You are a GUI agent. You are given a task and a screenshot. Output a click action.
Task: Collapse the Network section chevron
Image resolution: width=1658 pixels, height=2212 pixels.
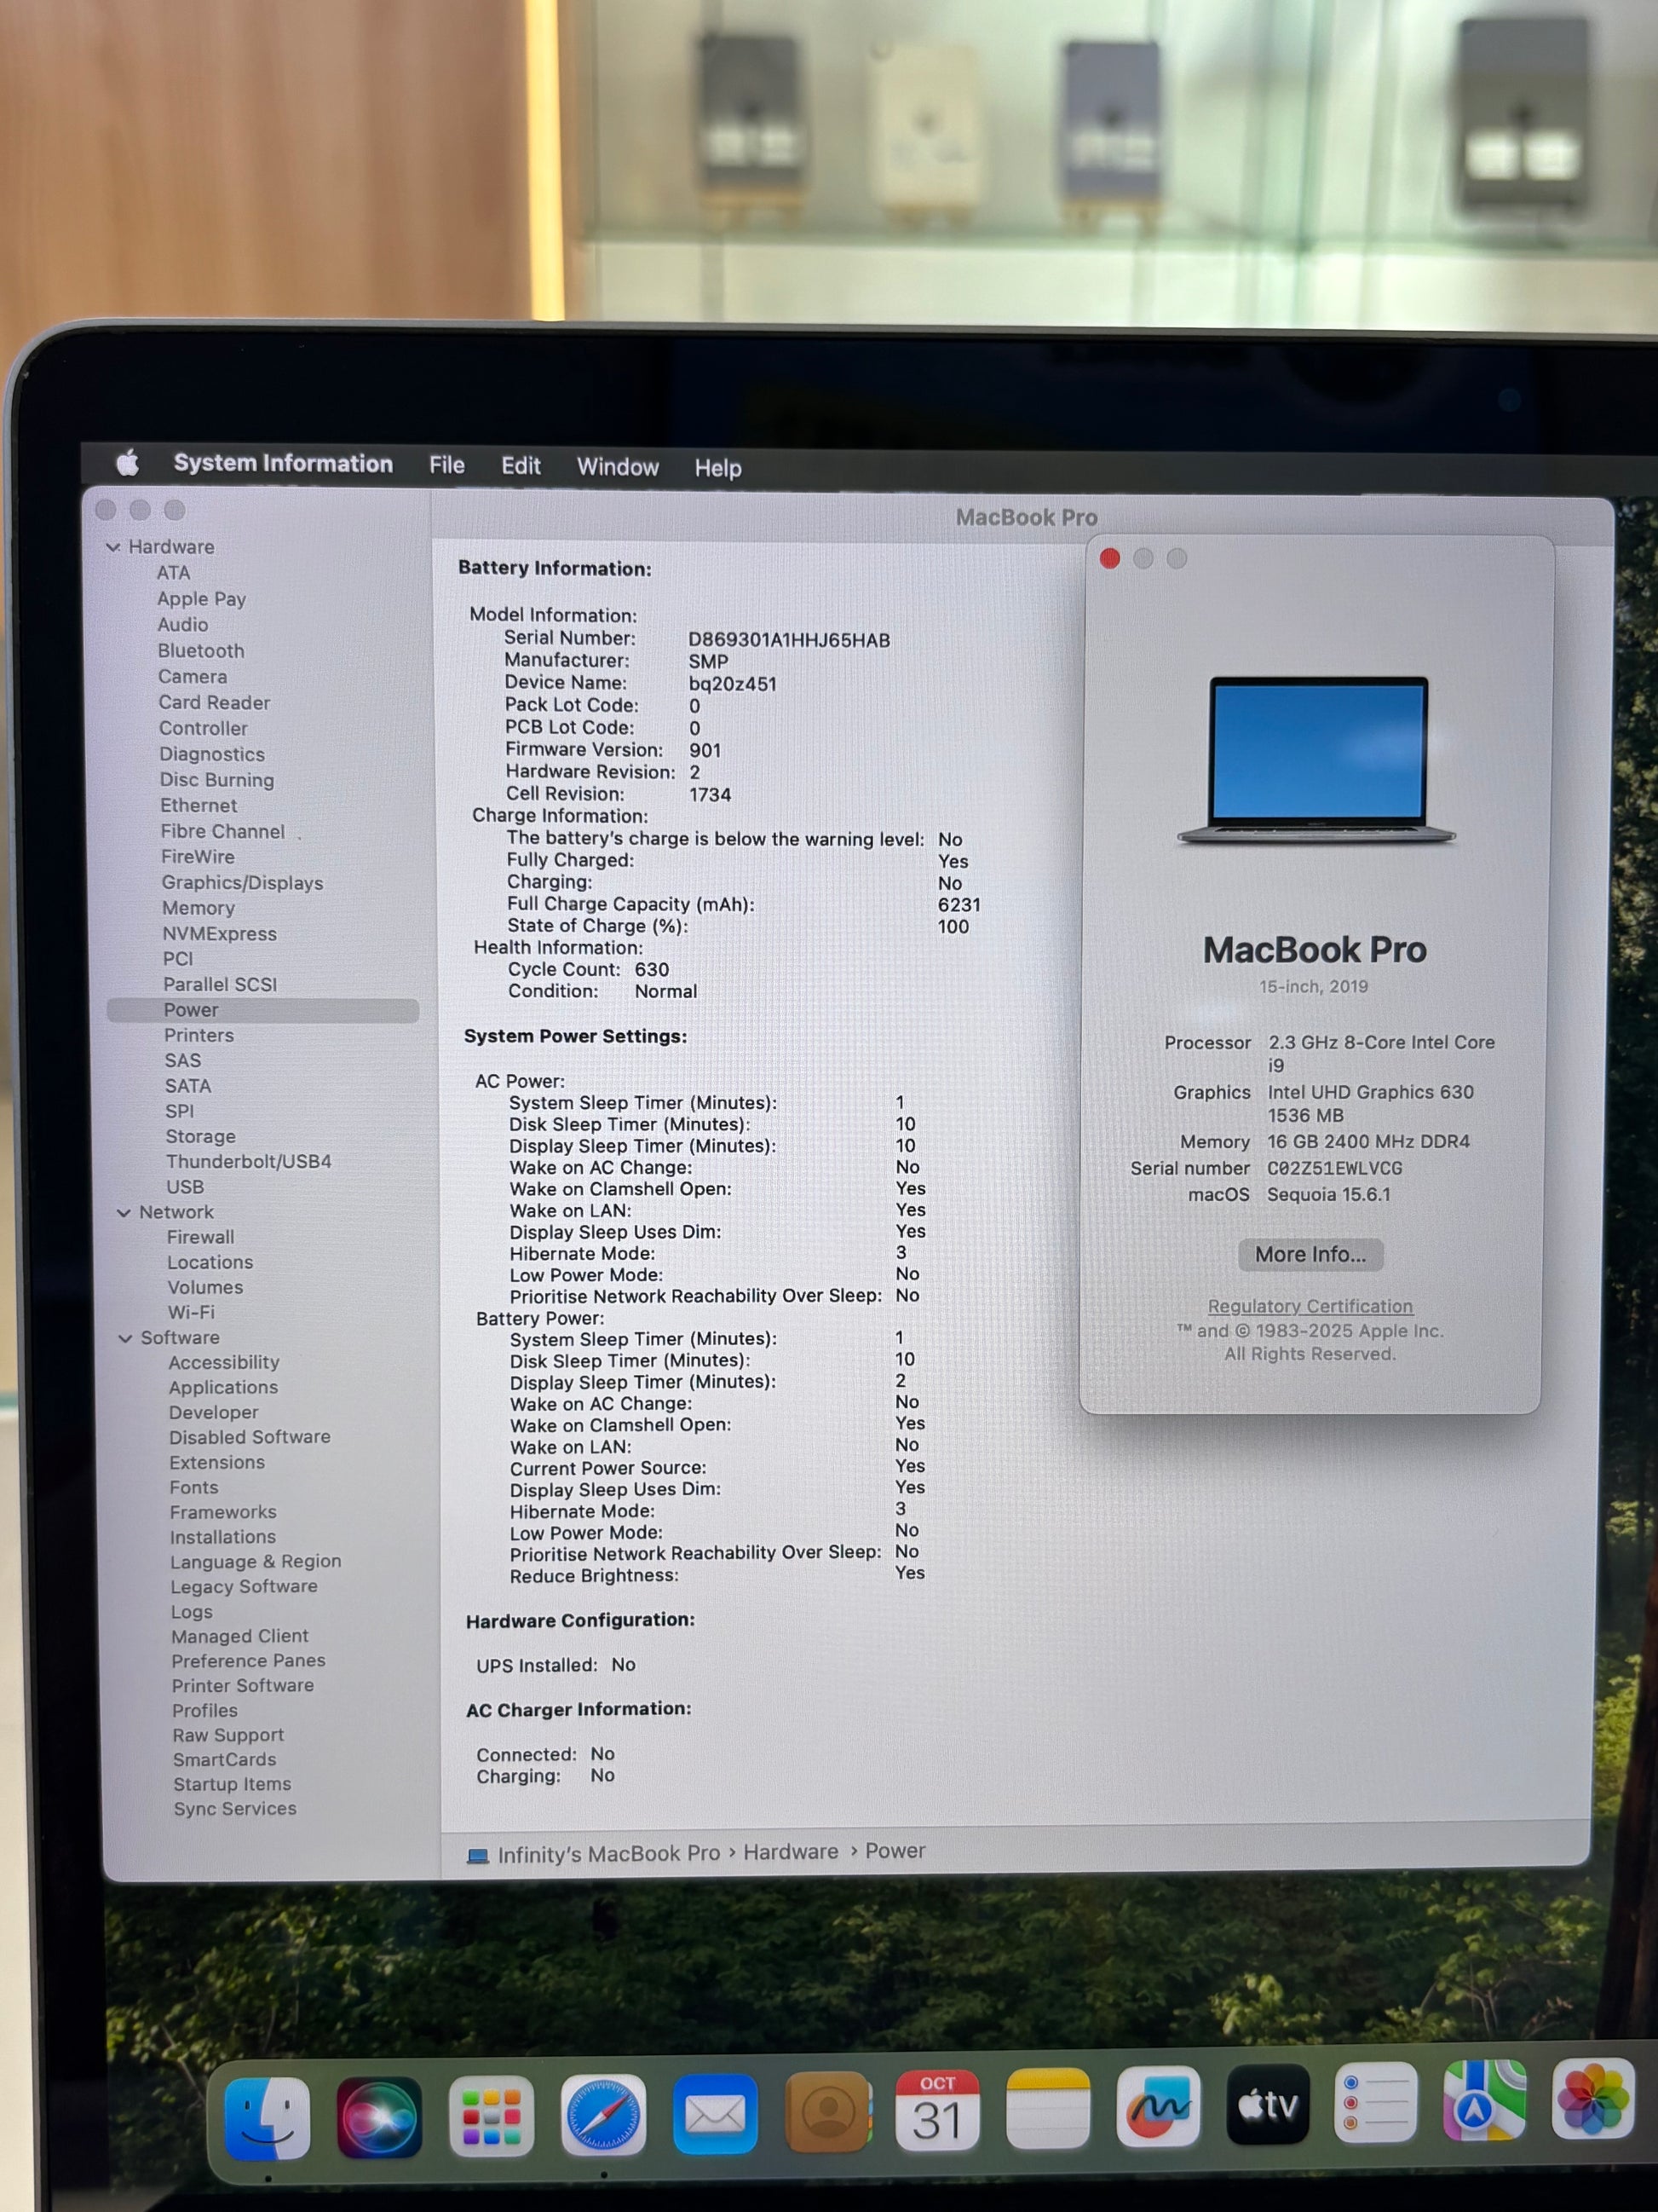[124, 1213]
